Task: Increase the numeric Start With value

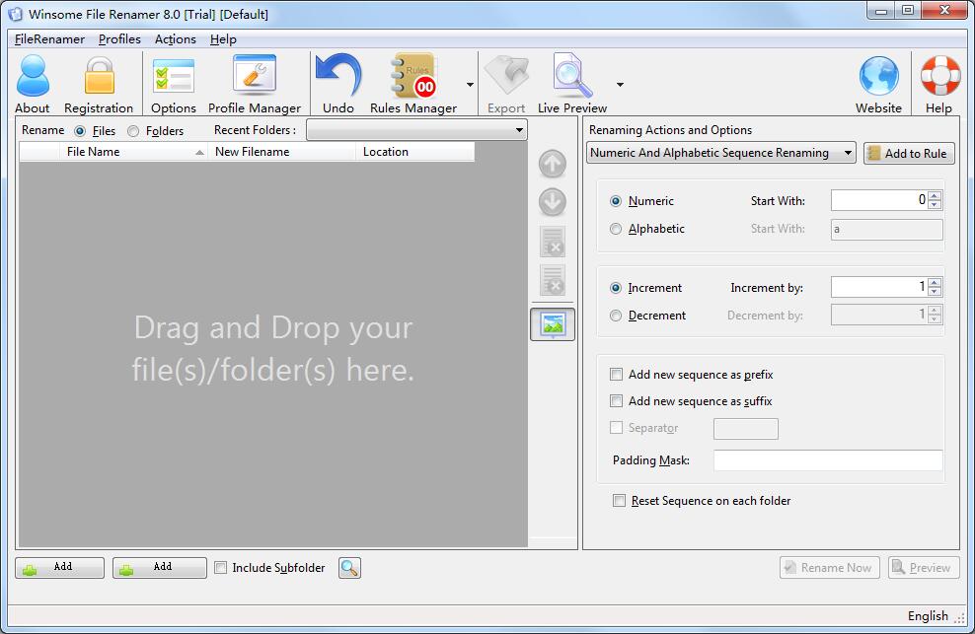Action: click(x=935, y=196)
